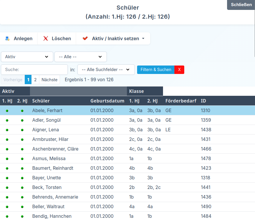This screenshot has height=221, width=255.
Task: Expand the 'Alle Suchfelder' dropdown
Action: (x=106, y=70)
